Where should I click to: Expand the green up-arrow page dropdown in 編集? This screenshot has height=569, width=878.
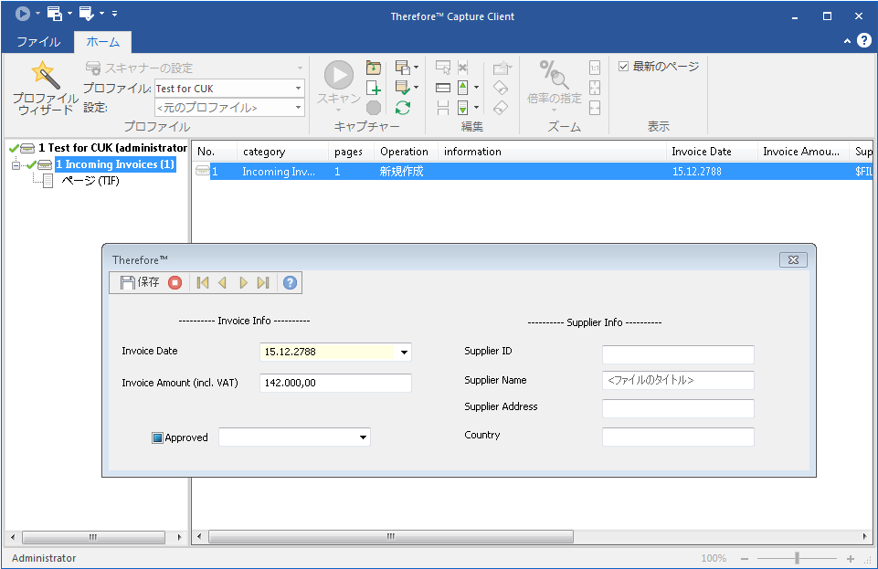(477, 88)
